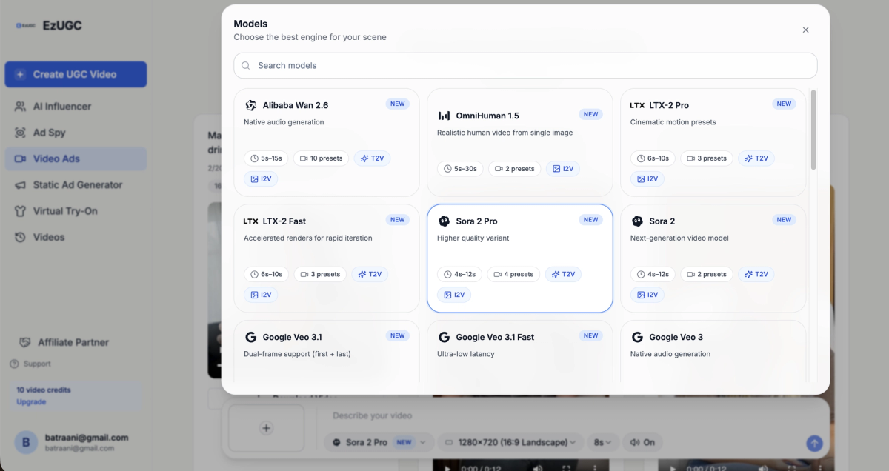The height and width of the screenshot is (471, 889).
Task: Click the models list scrollbar
Action: (813, 130)
